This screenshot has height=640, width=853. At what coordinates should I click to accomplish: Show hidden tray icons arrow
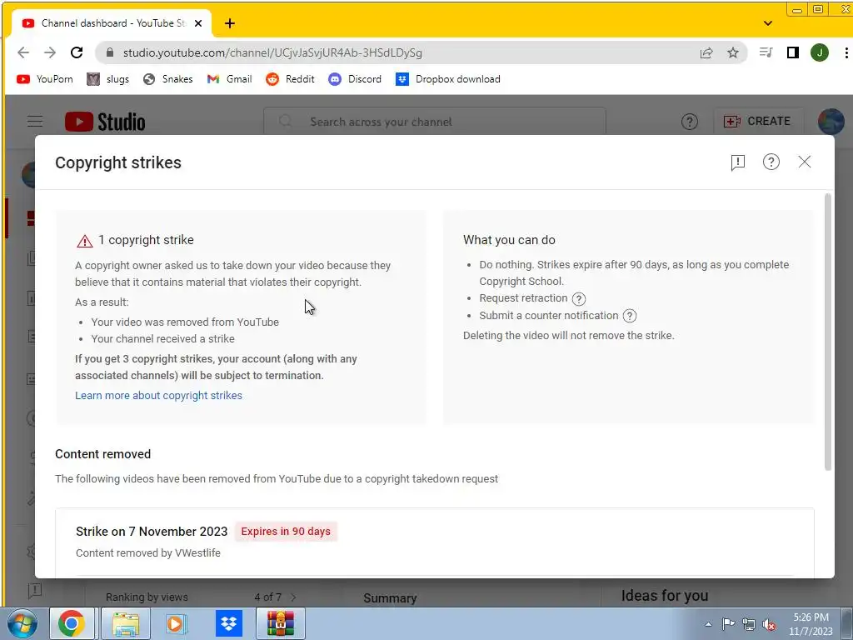708,624
